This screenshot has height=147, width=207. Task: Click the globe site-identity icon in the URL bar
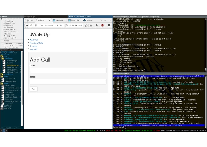[36, 26]
